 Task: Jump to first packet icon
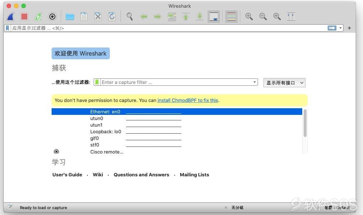click(186, 17)
